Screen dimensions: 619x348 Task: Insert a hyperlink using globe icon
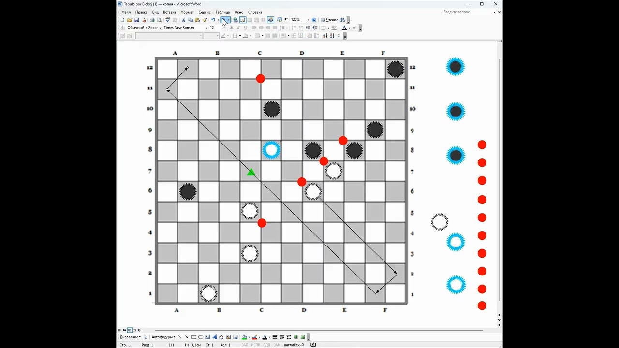click(235, 20)
